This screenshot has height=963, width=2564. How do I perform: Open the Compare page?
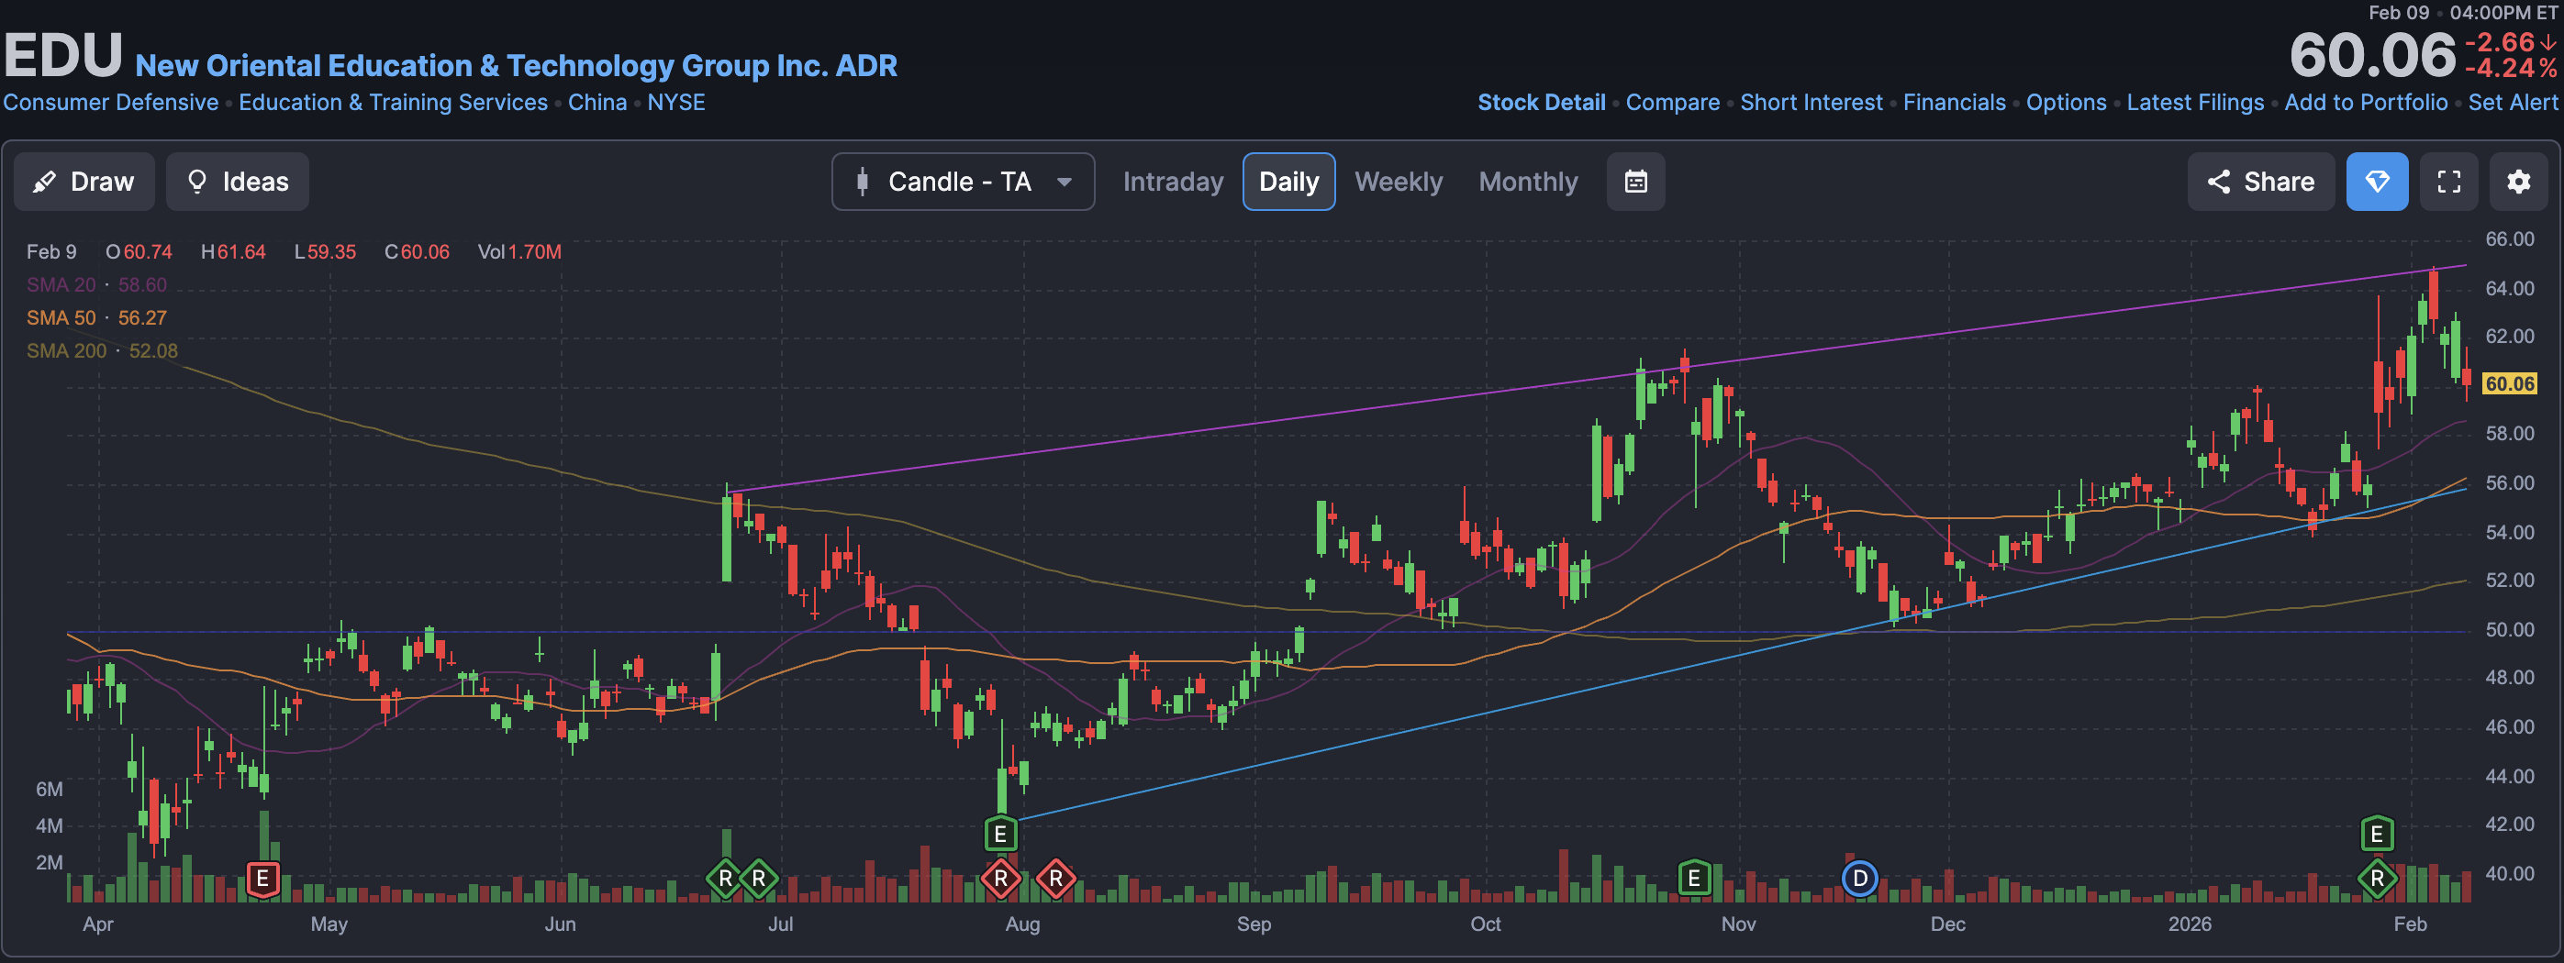1672,103
